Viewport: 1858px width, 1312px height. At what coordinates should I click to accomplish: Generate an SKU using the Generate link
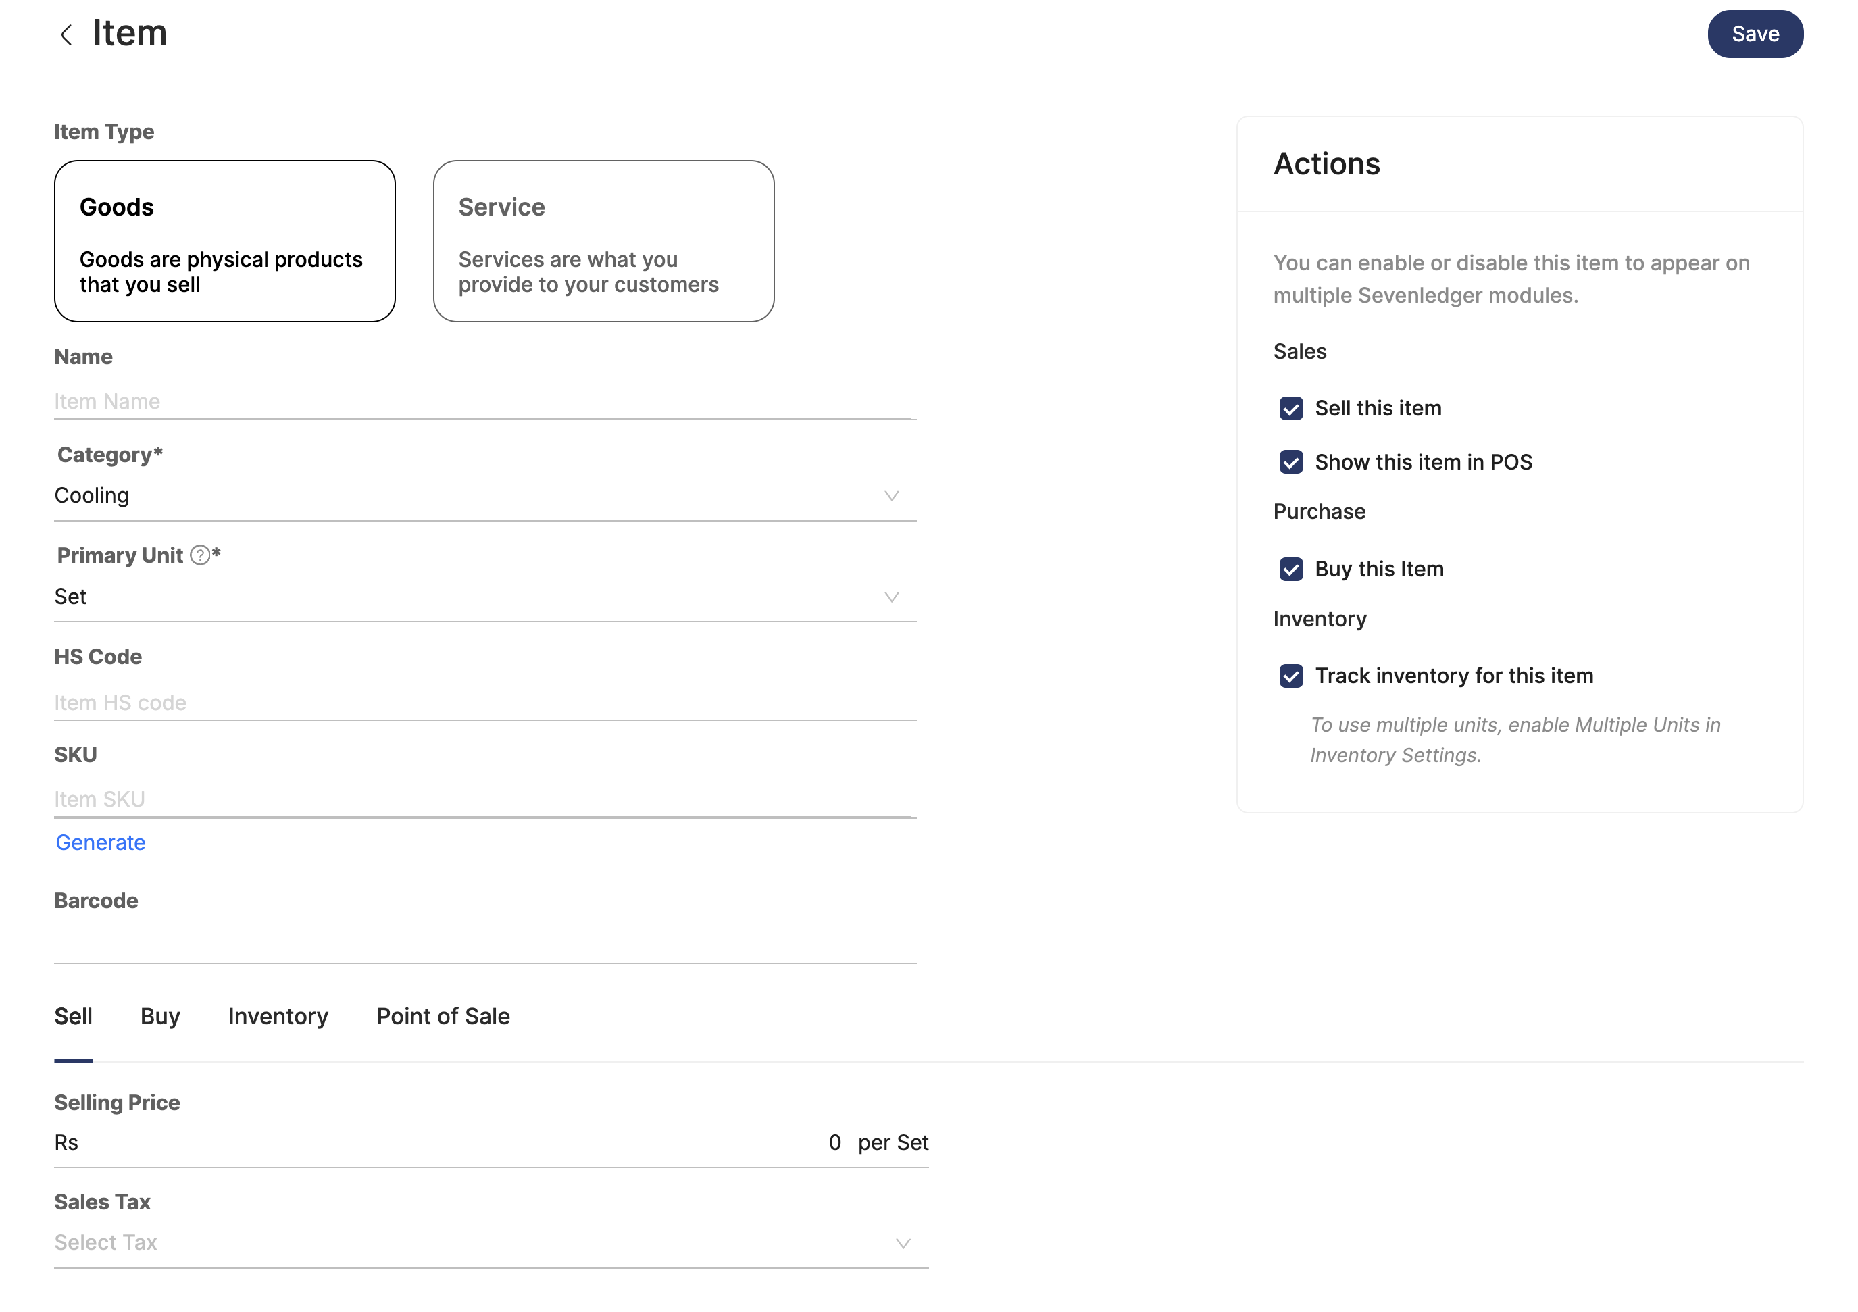pos(99,842)
